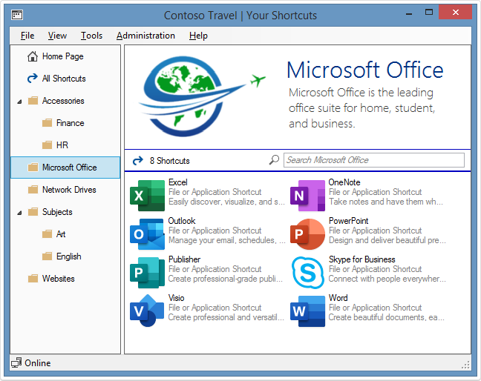Click 'Create beautiful documents' Word description

point(386,317)
